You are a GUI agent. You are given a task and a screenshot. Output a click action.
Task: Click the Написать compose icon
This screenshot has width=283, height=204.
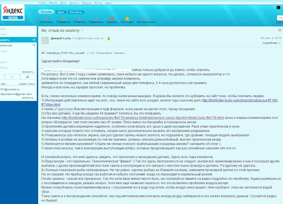(x=46, y=18)
